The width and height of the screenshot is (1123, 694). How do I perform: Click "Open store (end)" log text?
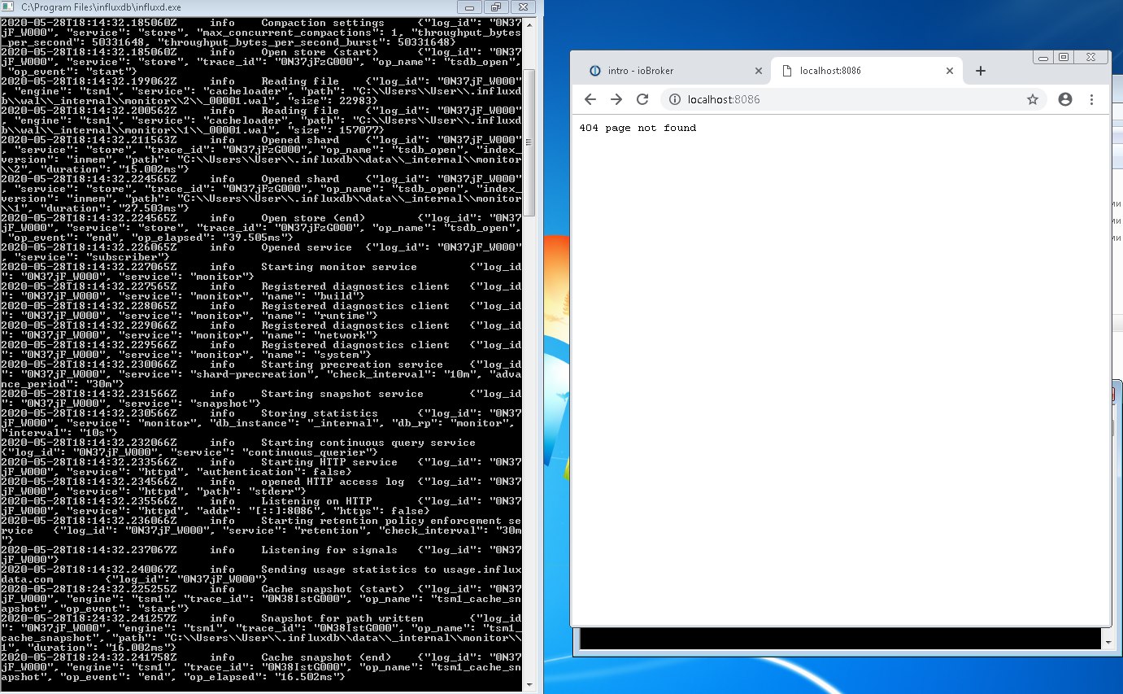pos(313,218)
